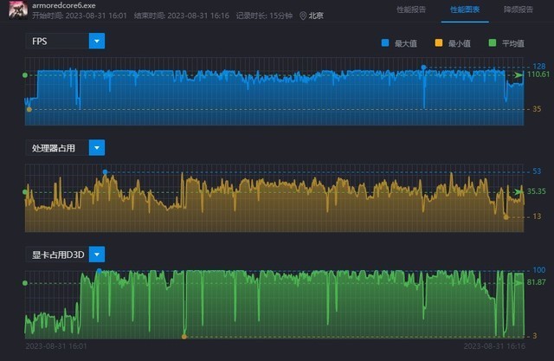Click the green arrow on CPU average line
554x361 pixels.
click(x=519, y=192)
